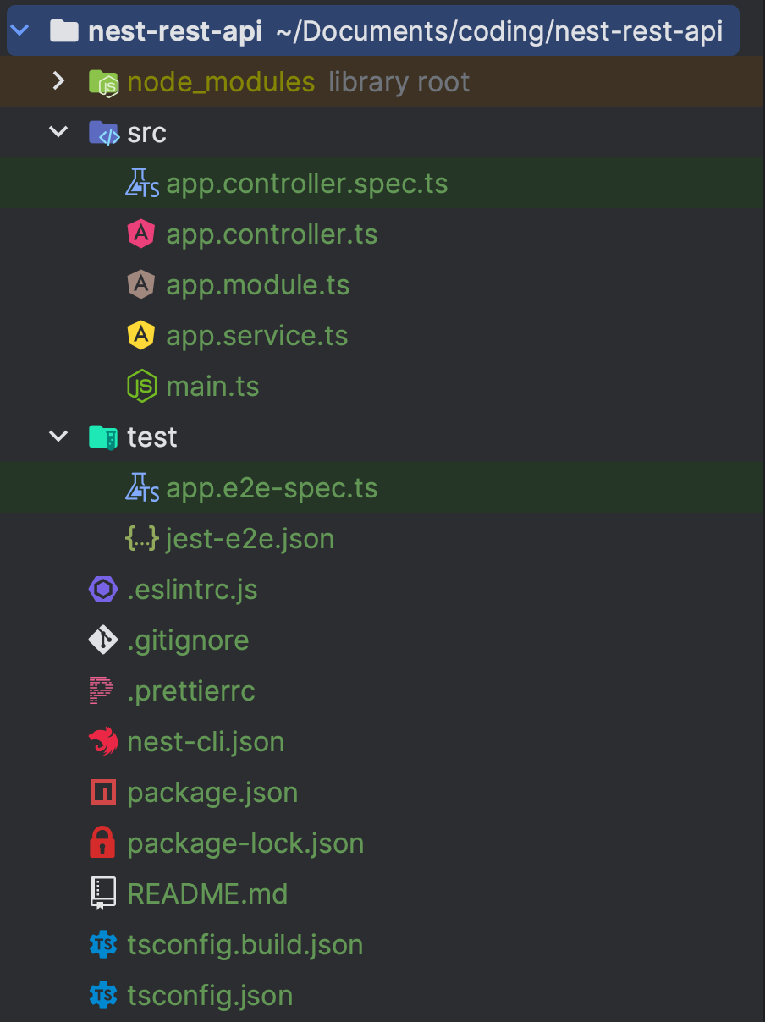
Task: Click the npm icon beside package.json
Action: [x=103, y=793]
